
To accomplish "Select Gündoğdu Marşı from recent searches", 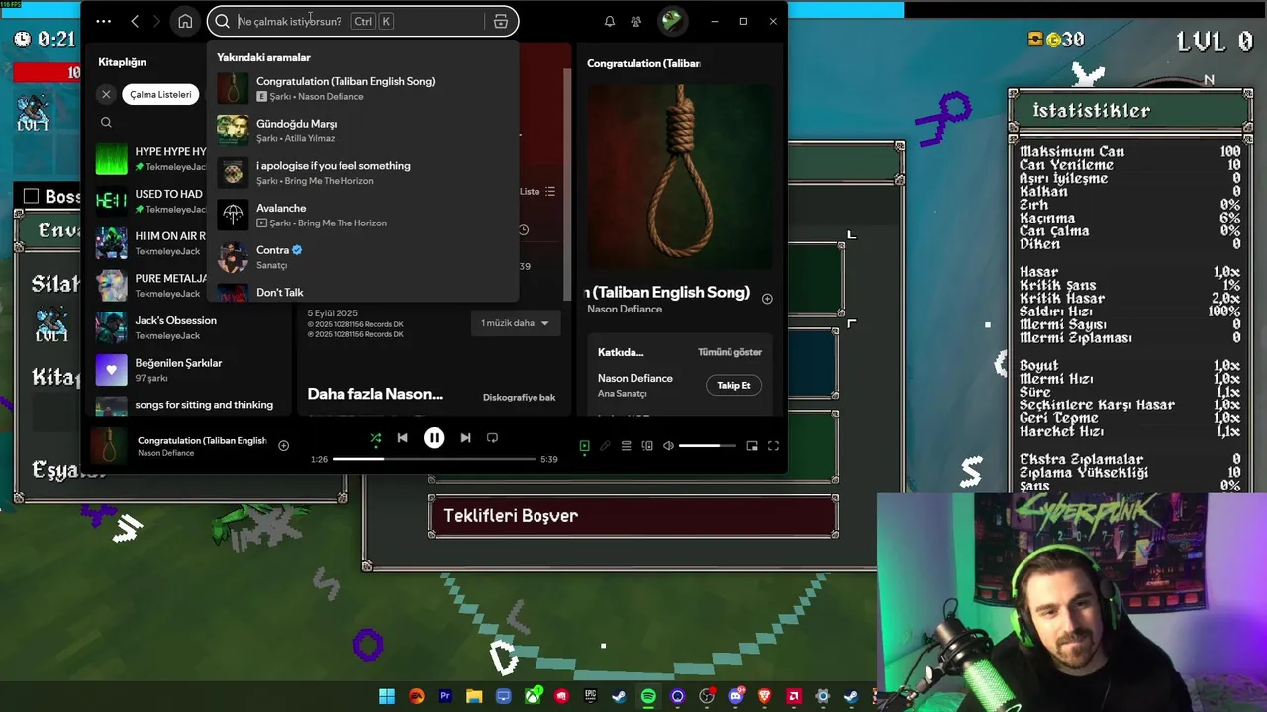I will pyautogui.click(x=362, y=131).
